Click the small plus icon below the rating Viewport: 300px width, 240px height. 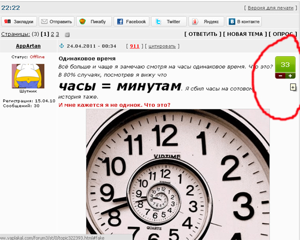(x=293, y=87)
